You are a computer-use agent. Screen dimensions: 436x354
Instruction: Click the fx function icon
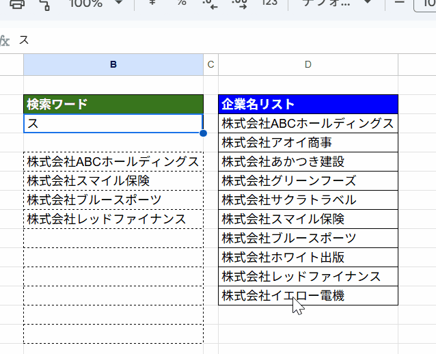5,40
